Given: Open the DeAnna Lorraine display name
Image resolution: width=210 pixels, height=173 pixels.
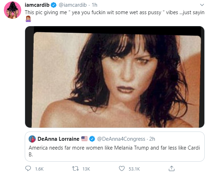Looking at the screenshot, I should 58,139.
